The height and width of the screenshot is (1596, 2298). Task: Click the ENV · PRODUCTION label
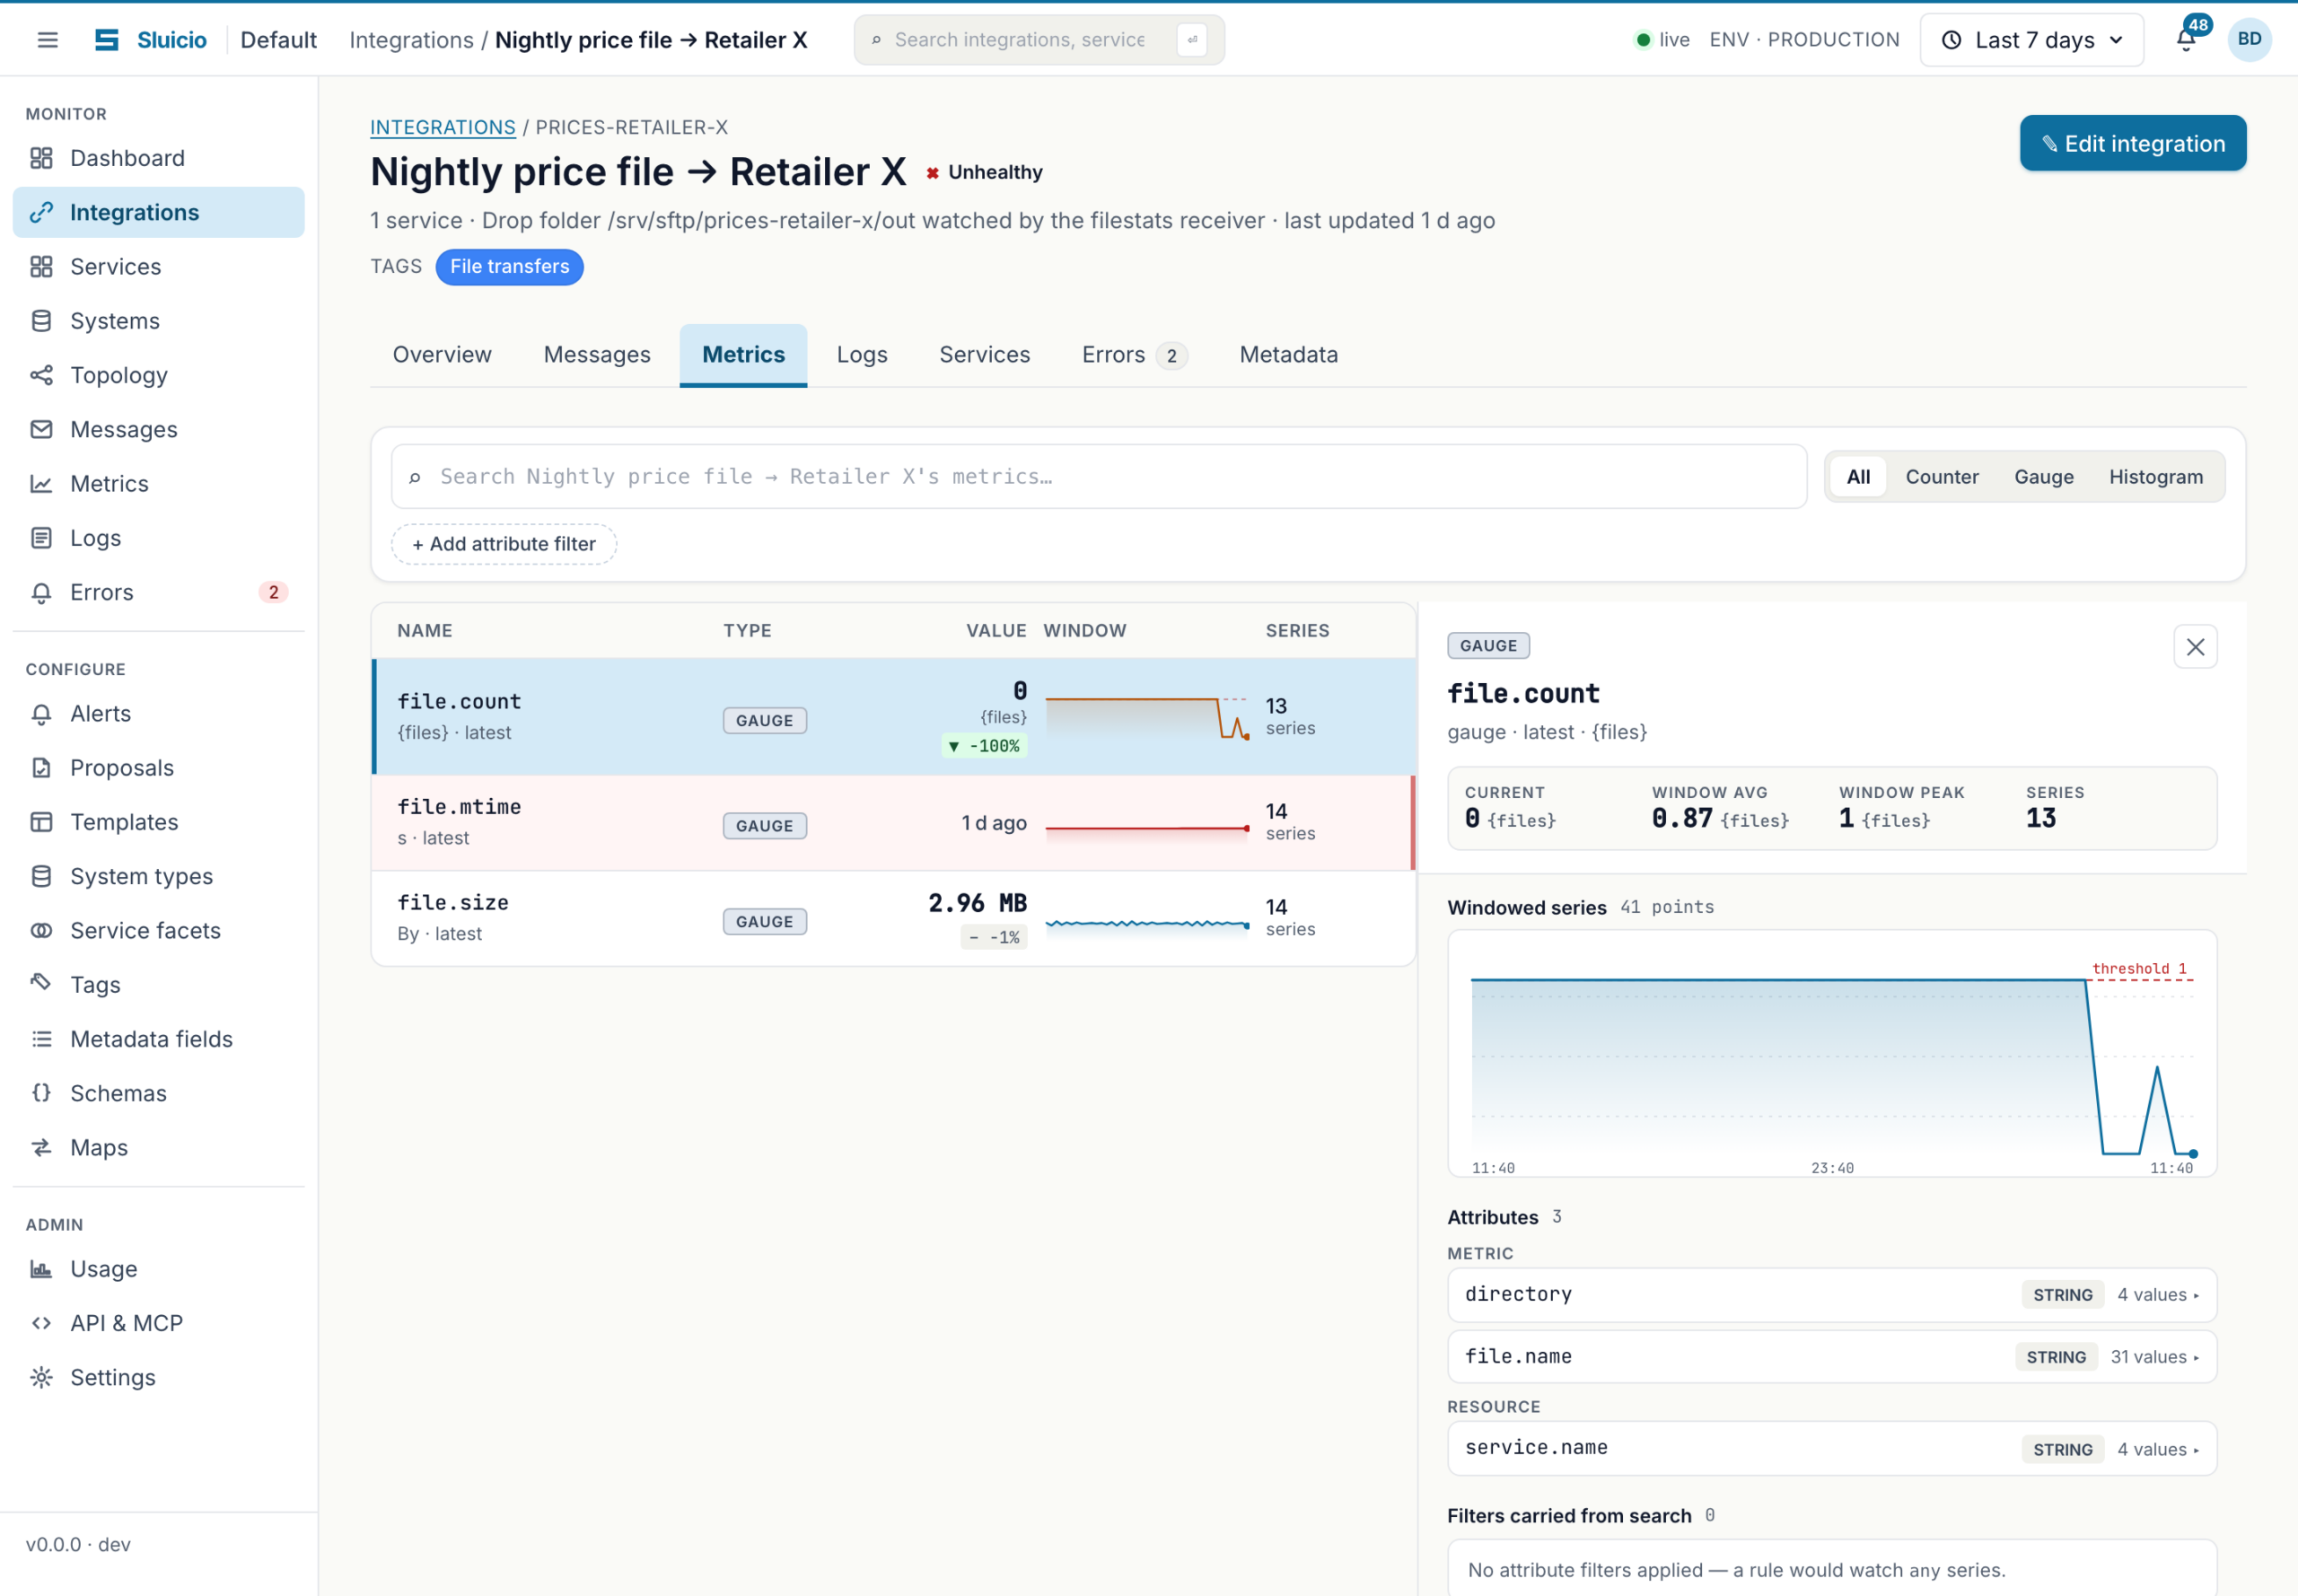(x=1804, y=40)
